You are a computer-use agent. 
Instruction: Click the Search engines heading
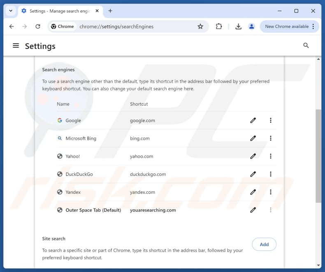point(58,69)
